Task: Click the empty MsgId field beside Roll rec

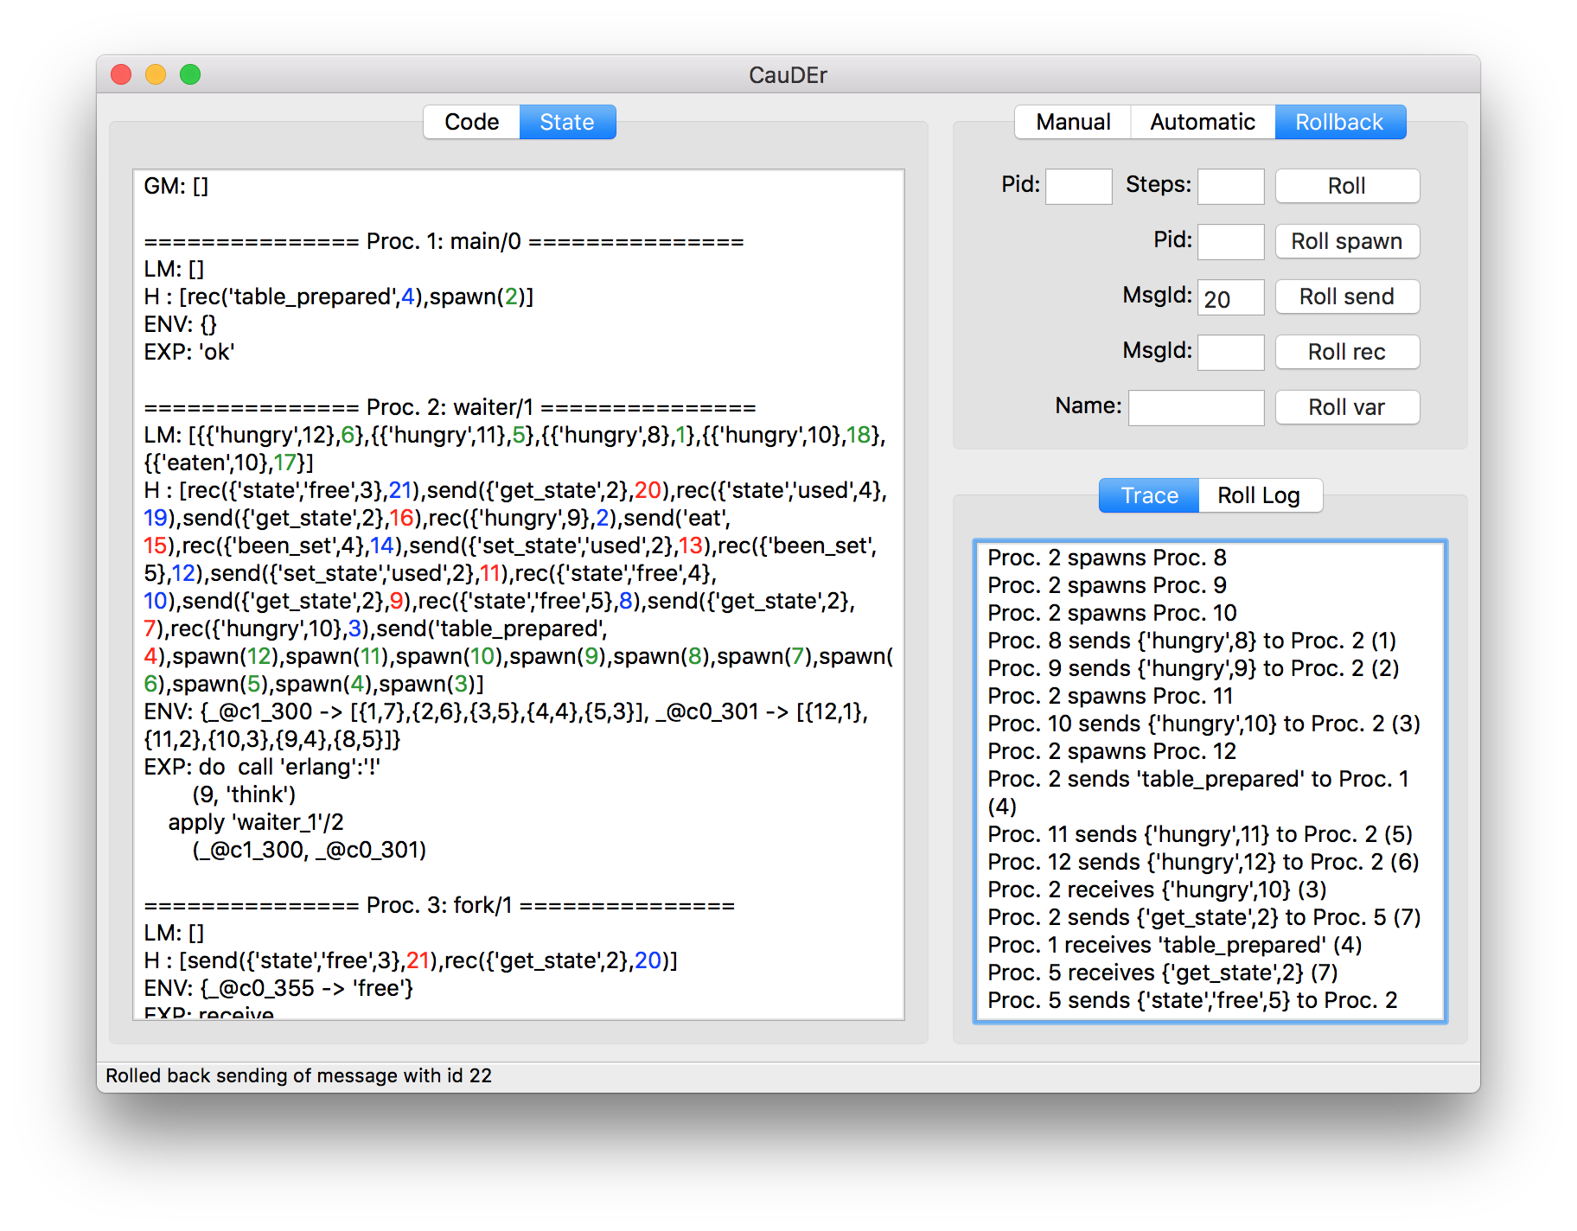Action: (x=1230, y=352)
